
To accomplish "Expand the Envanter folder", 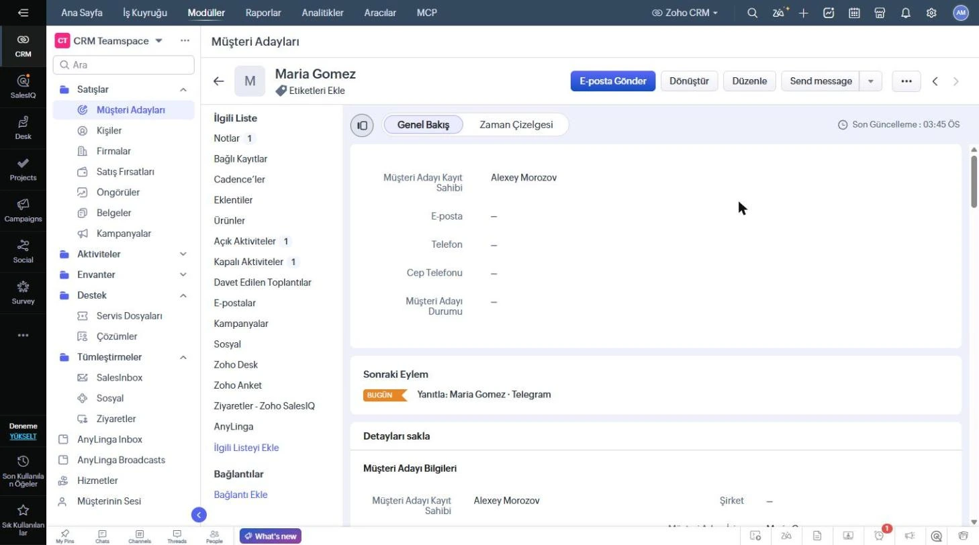I will click(x=183, y=275).
